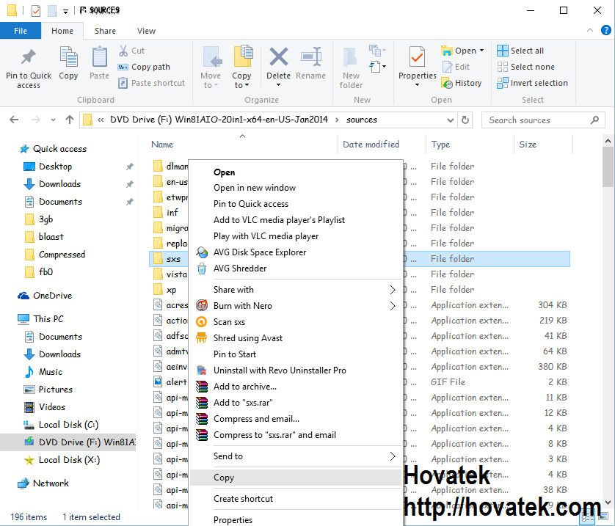The height and width of the screenshot is (526, 615).
Task: Choose Scan sxs in context menu
Action: [x=296, y=322]
